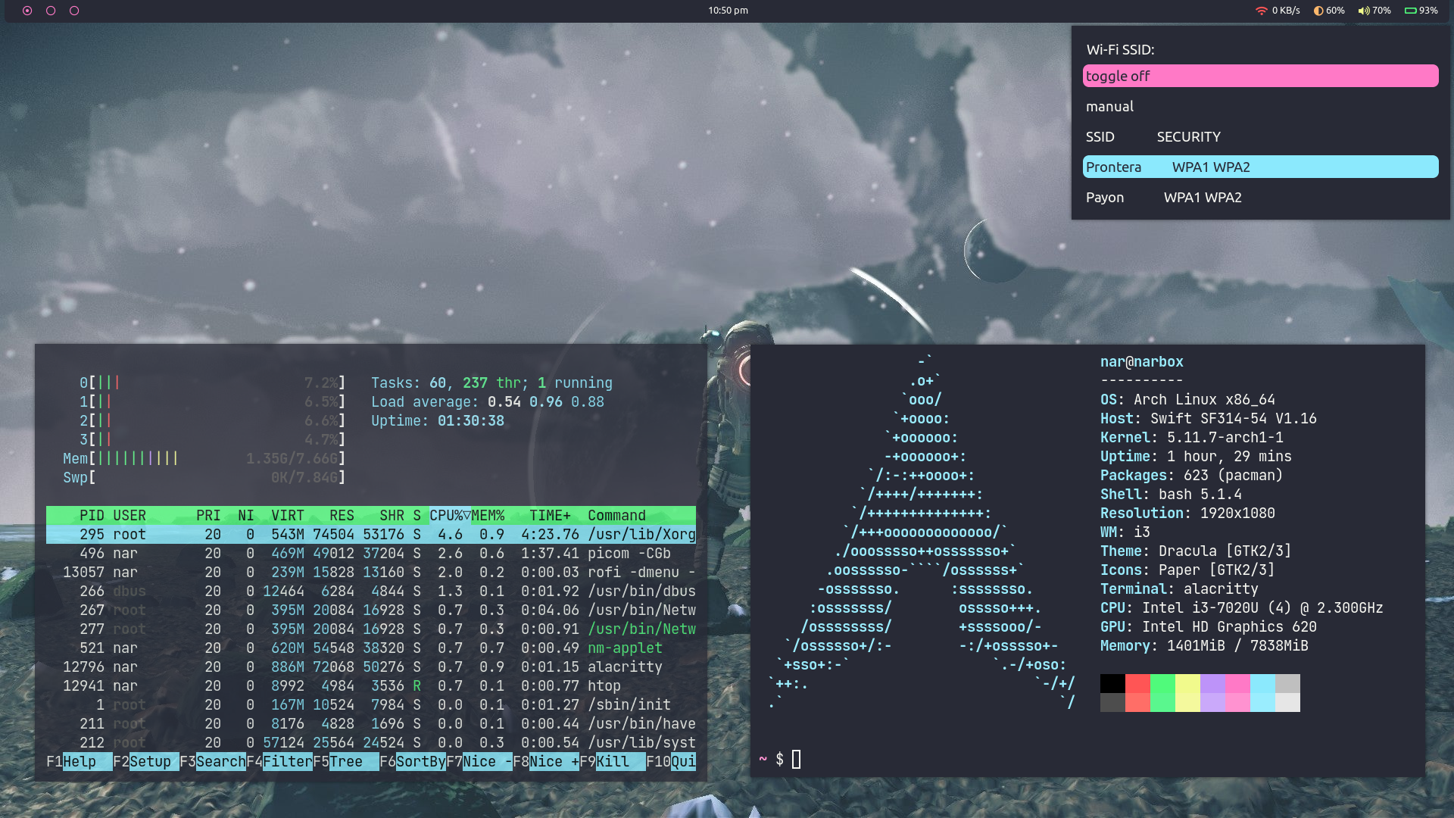
Task: Click the Wi-Fi network speed icon
Action: pyautogui.click(x=1261, y=11)
